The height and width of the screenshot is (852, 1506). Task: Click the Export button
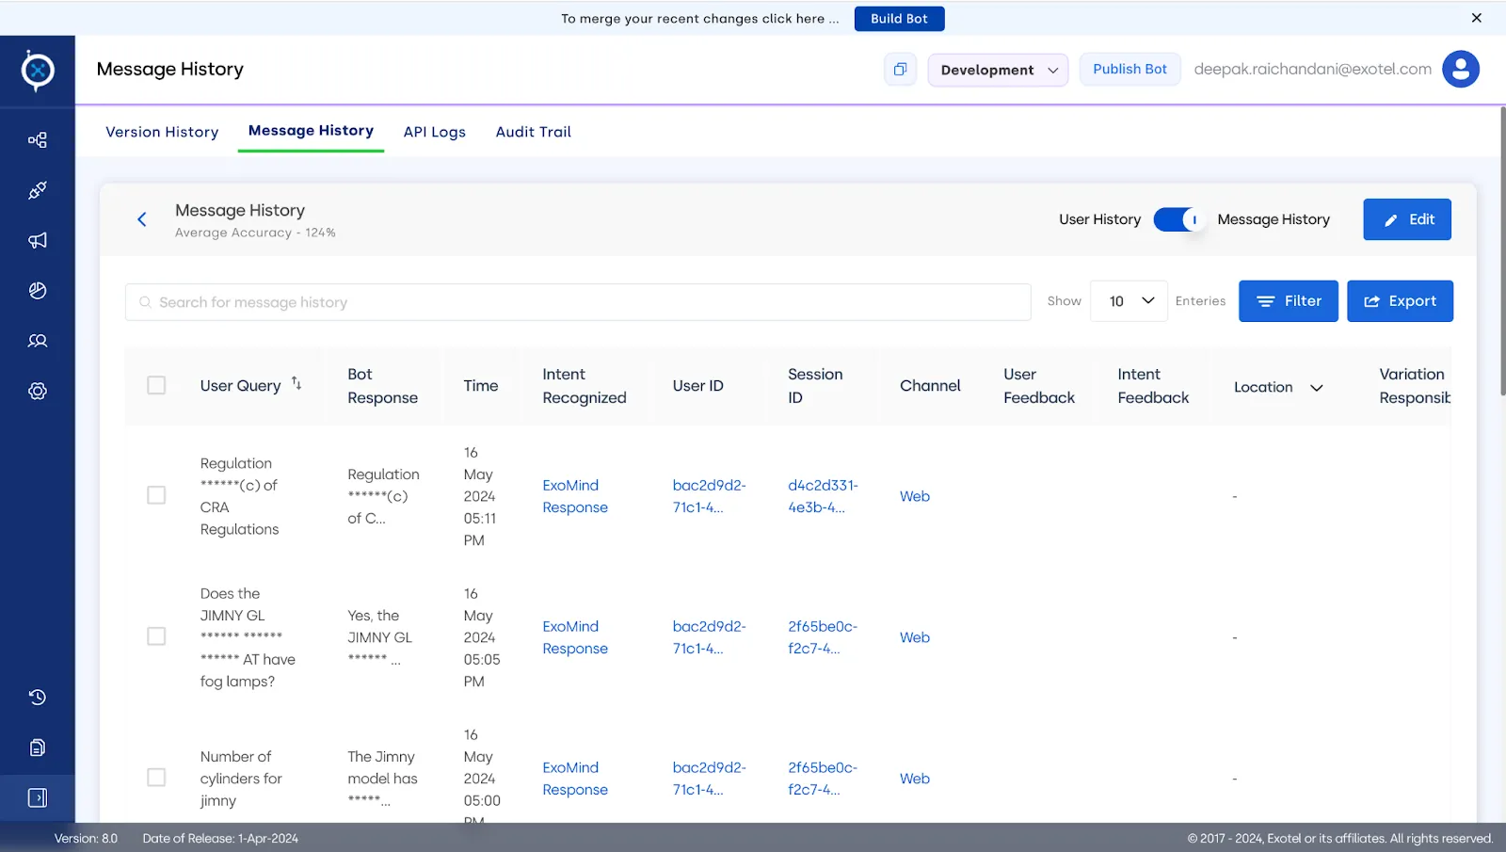tap(1400, 301)
